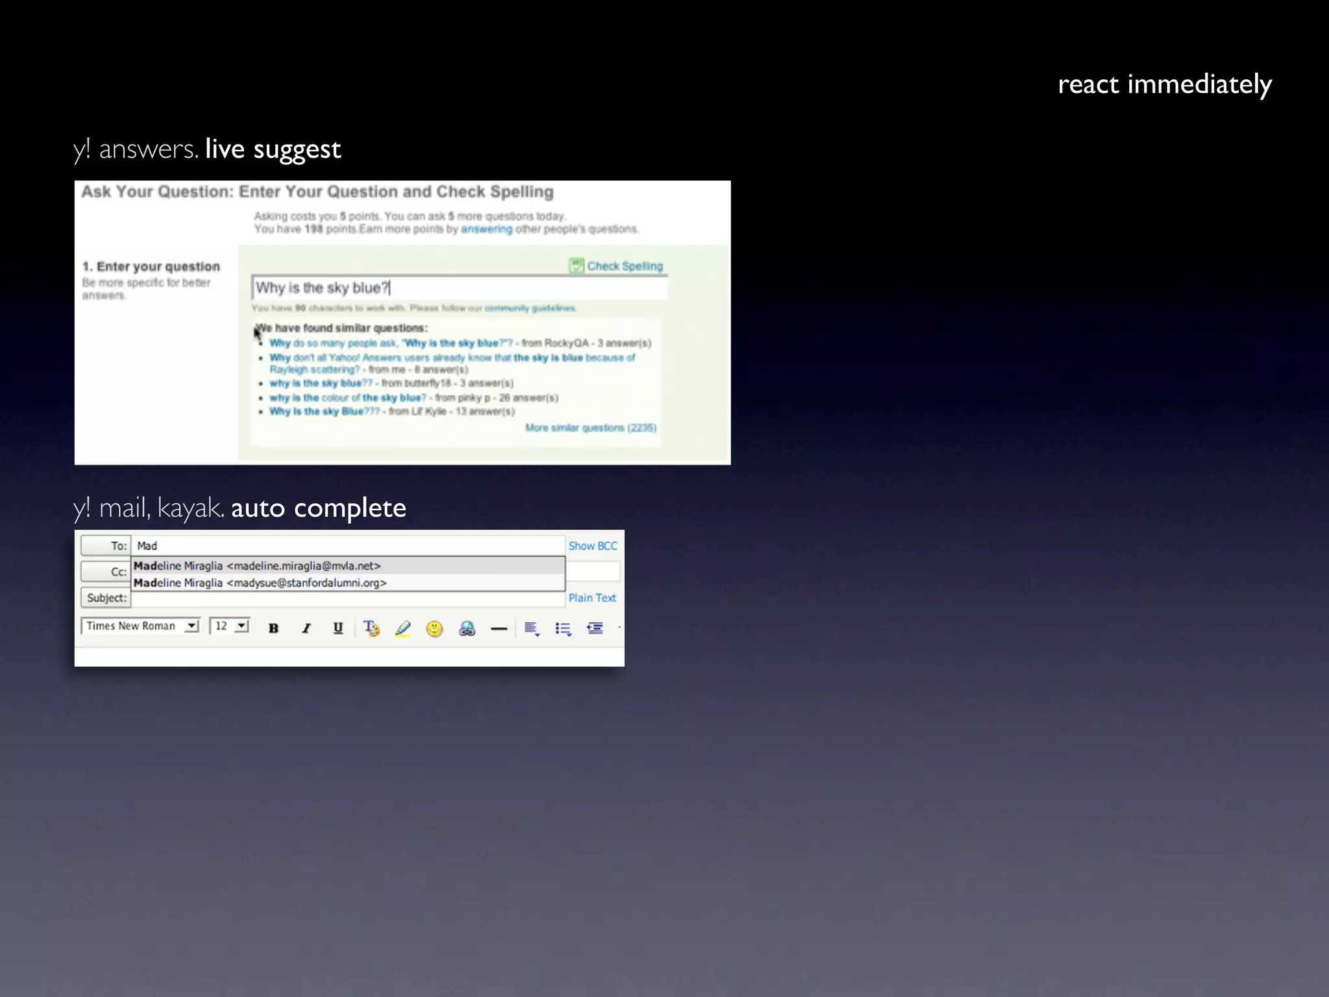Click the Show BCC link
The width and height of the screenshot is (1329, 997).
tap(592, 546)
